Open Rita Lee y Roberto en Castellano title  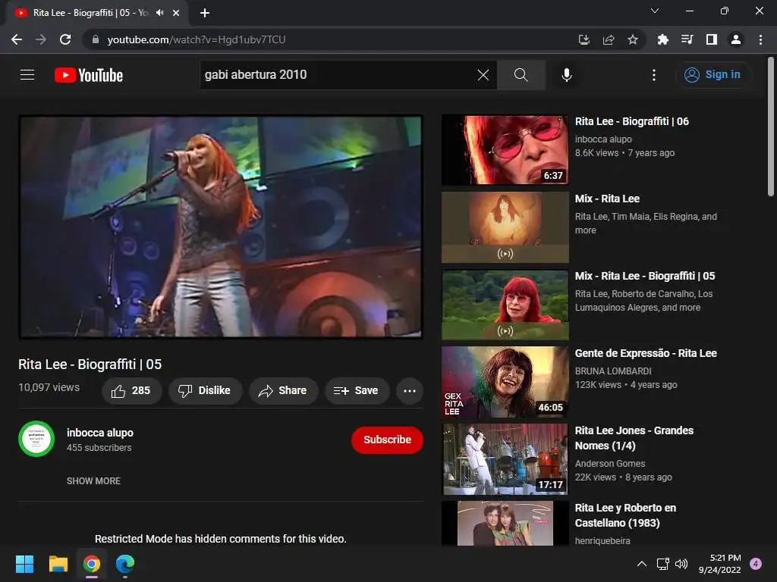click(625, 515)
